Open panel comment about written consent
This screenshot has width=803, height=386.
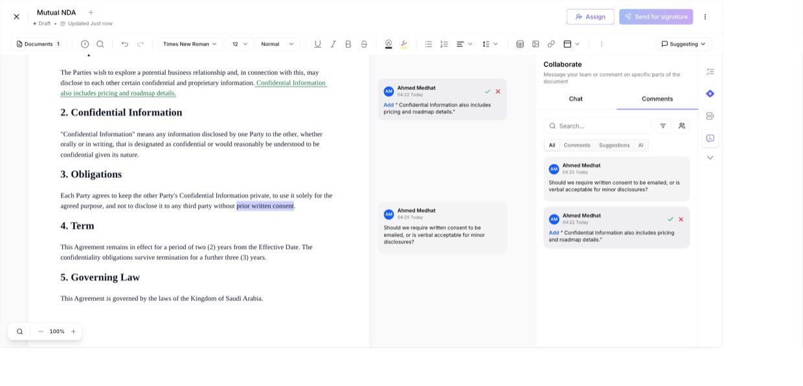[616, 178]
